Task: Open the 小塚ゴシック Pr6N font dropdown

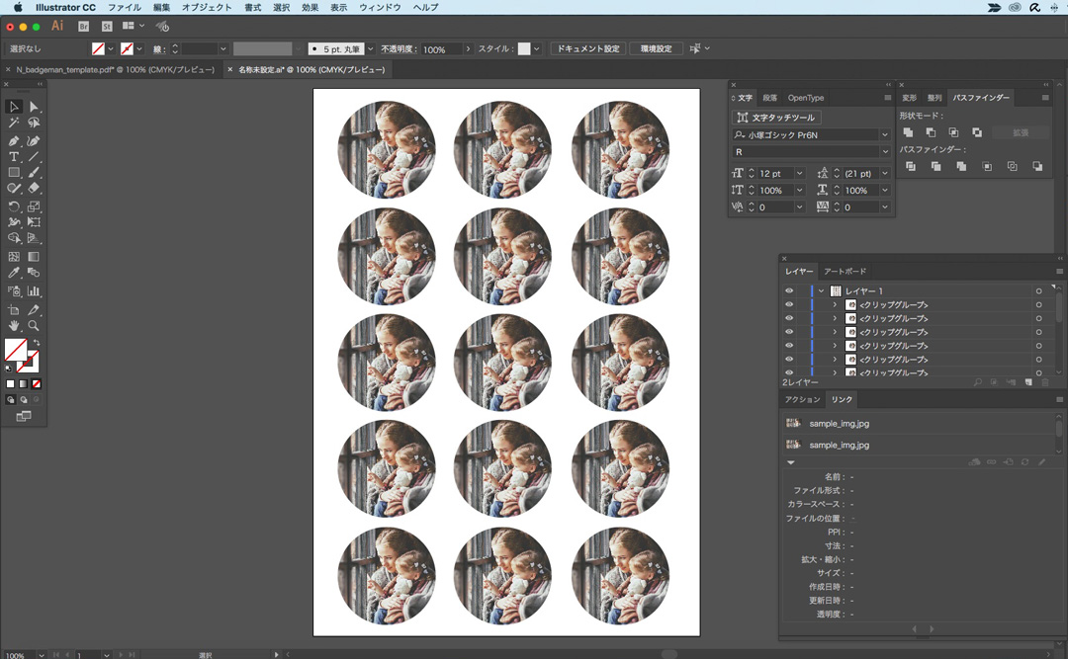Action: pyautogui.click(x=884, y=135)
